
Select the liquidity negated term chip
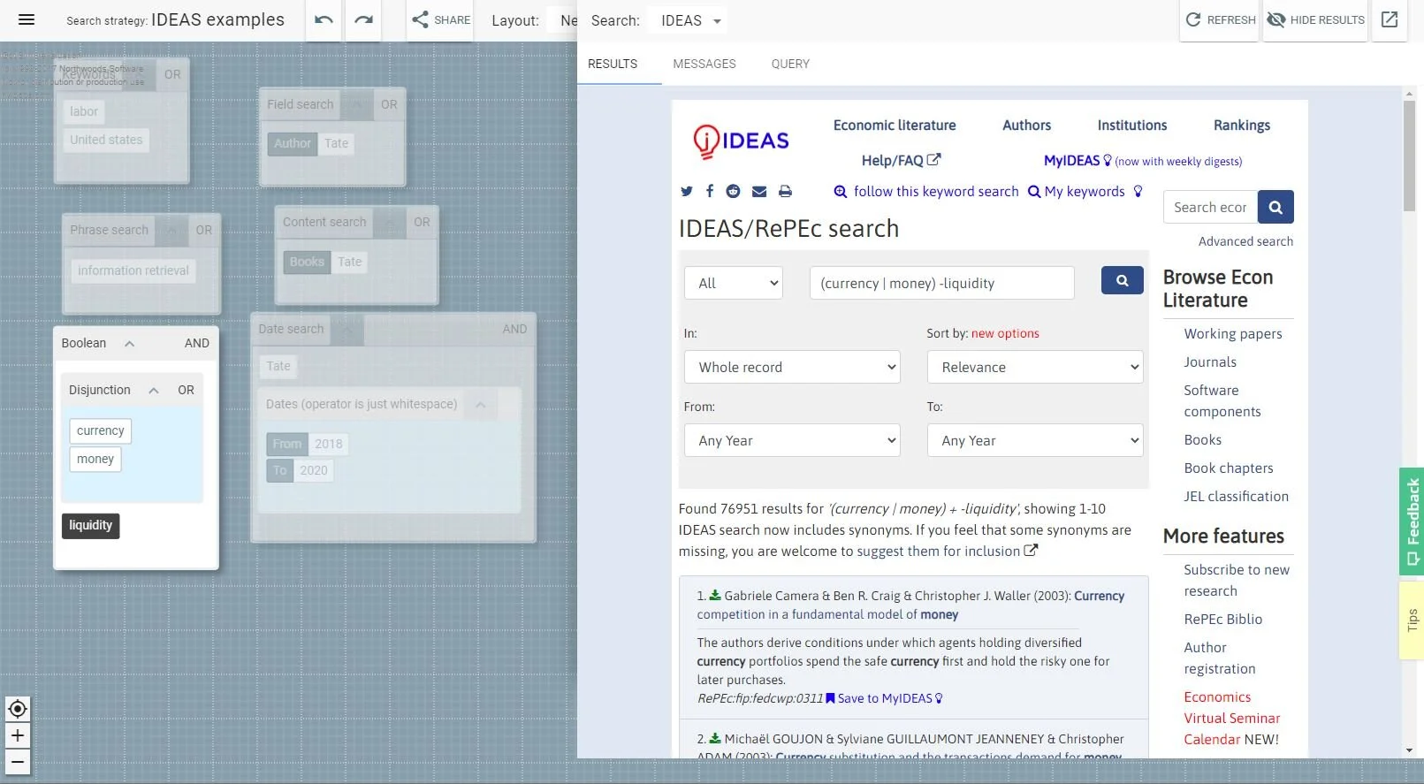click(90, 525)
